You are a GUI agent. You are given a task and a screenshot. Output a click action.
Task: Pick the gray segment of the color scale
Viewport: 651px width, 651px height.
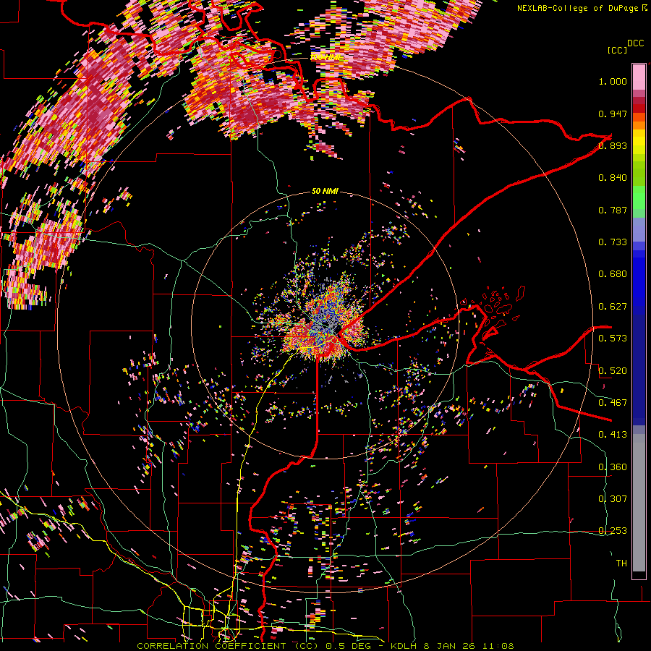coord(639,503)
